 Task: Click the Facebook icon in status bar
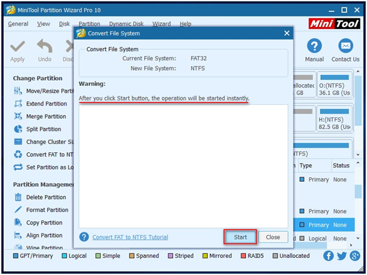coord(328,256)
